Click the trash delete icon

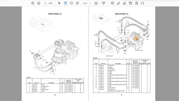coord(136,3)
